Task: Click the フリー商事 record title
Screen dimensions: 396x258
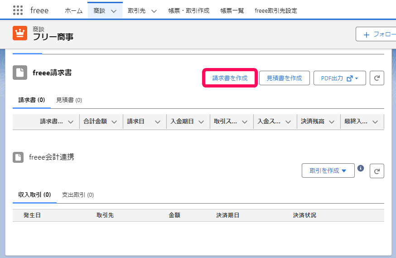Action: (x=53, y=37)
